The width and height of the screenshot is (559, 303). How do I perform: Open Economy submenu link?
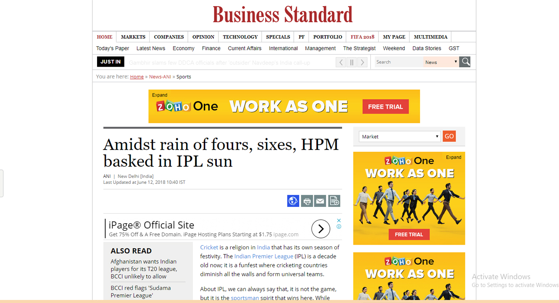coord(184,48)
